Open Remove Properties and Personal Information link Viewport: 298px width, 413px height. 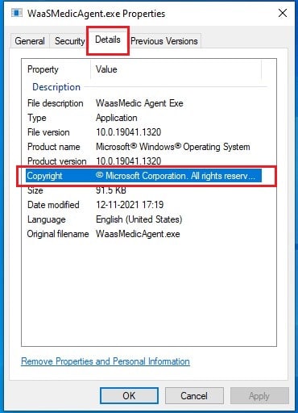pyautogui.click(x=106, y=361)
